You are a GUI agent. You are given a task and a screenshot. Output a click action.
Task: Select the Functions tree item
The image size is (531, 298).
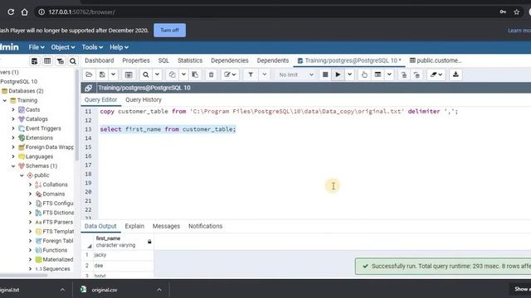click(x=55, y=250)
